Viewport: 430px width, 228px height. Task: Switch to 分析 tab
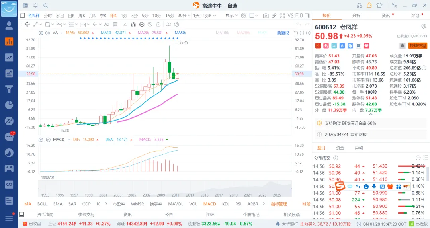(x=356, y=16)
